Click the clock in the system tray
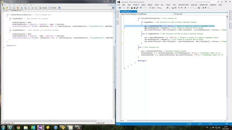This screenshot has height=130, width=232. 225,127
